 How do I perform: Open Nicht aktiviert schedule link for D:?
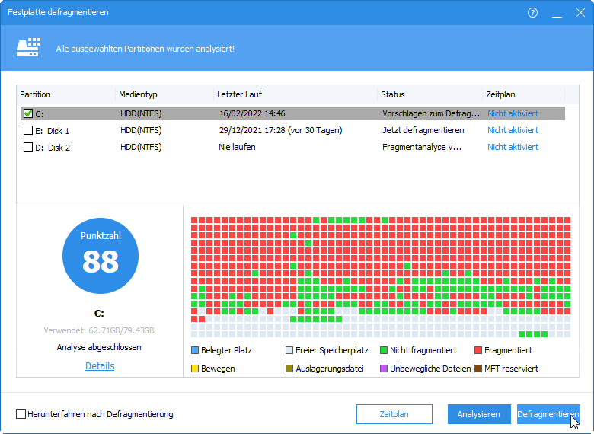tap(513, 147)
